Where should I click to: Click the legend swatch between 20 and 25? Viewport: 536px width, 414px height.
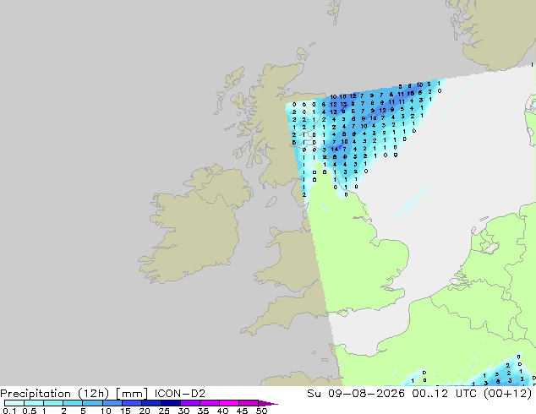(x=150, y=403)
